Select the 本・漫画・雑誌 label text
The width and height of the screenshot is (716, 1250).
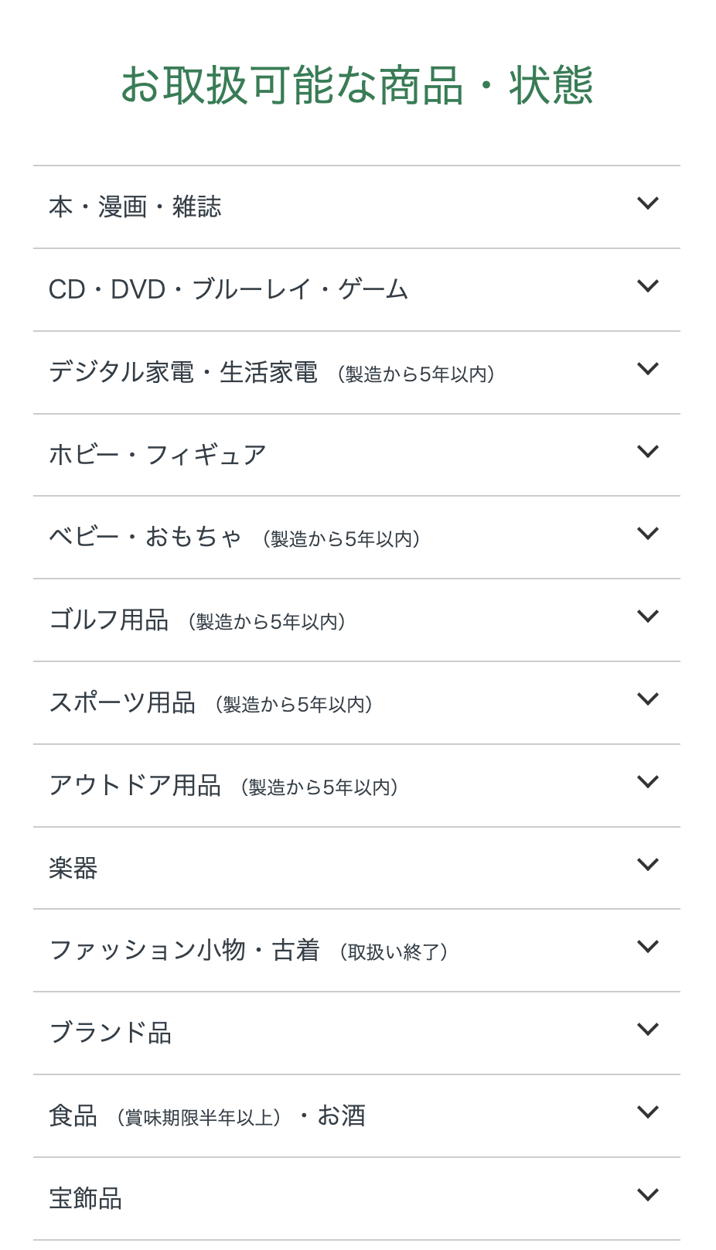(135, 207)
